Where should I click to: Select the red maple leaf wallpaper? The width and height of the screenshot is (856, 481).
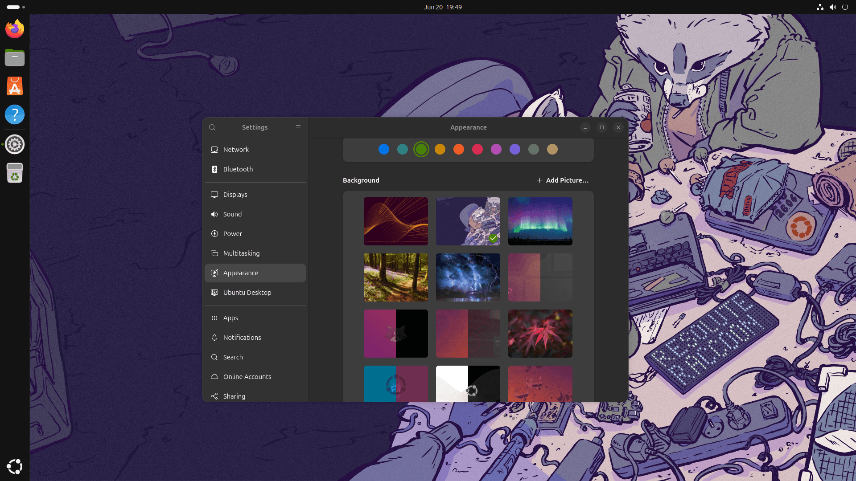(540, 334)
